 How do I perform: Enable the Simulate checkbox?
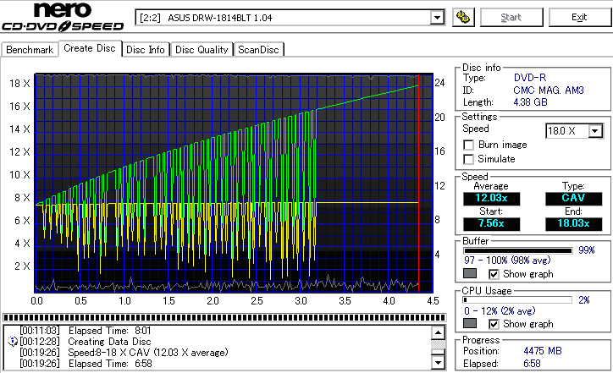tap(469, 159)
